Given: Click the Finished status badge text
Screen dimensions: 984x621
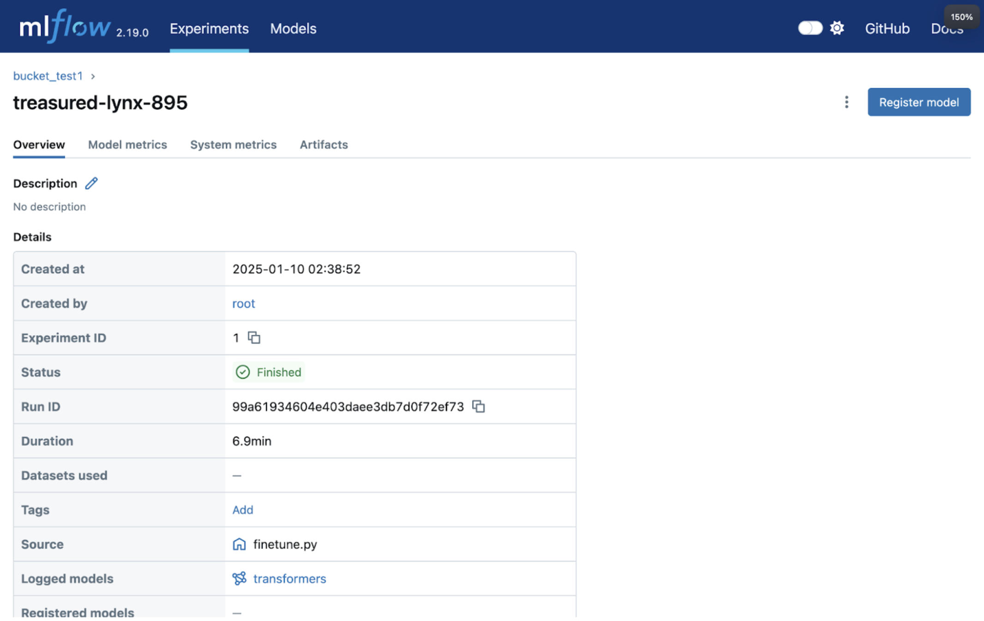Looking at the screenshot, I should [279, 372].
